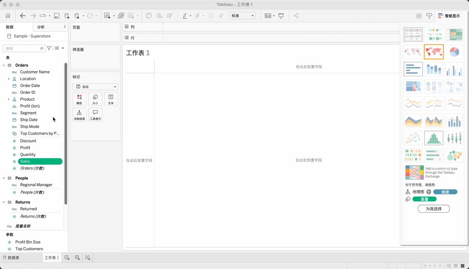Click the clear sheet toolbar icon
Screen dimensions: 469x269
pyautogui.click(x=131, y=16)
